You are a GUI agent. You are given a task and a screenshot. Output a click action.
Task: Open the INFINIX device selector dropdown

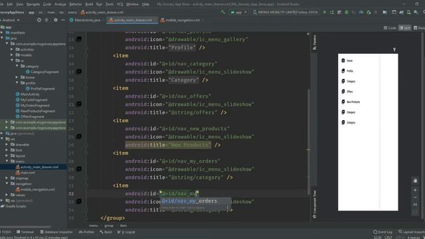point(285,12)
